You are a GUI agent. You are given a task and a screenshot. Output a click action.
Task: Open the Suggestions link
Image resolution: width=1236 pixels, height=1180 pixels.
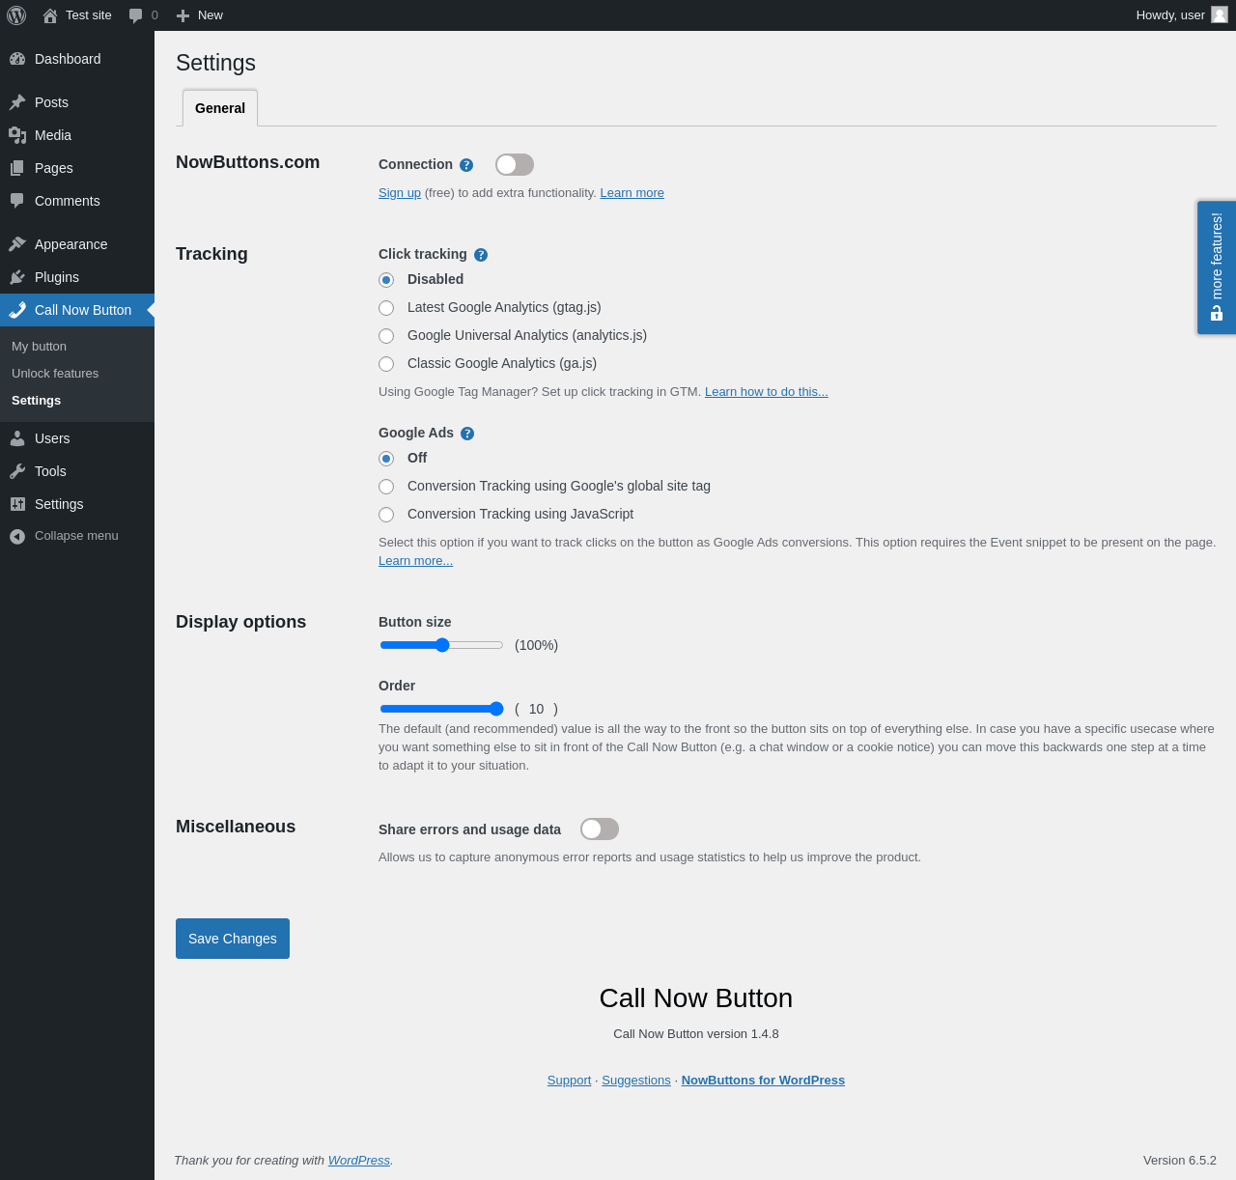coord(636,1081)
